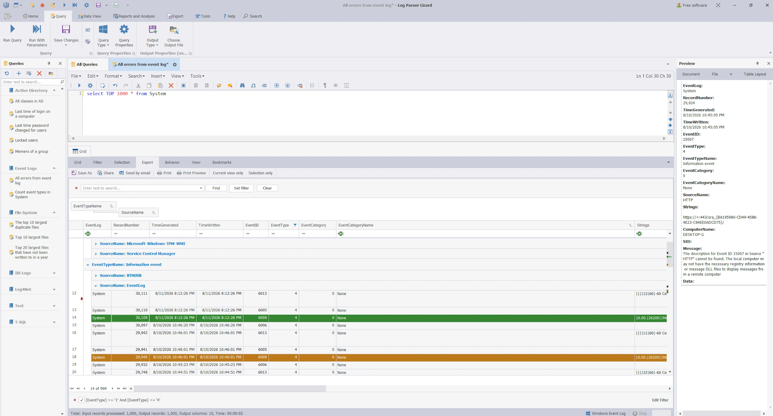Open the Data View ribbon tab

[x=89, y=16]
